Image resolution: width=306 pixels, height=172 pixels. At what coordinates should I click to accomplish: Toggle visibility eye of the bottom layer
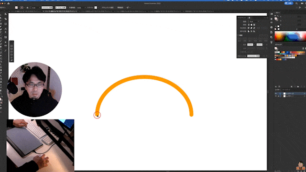(x=276, y=96)
